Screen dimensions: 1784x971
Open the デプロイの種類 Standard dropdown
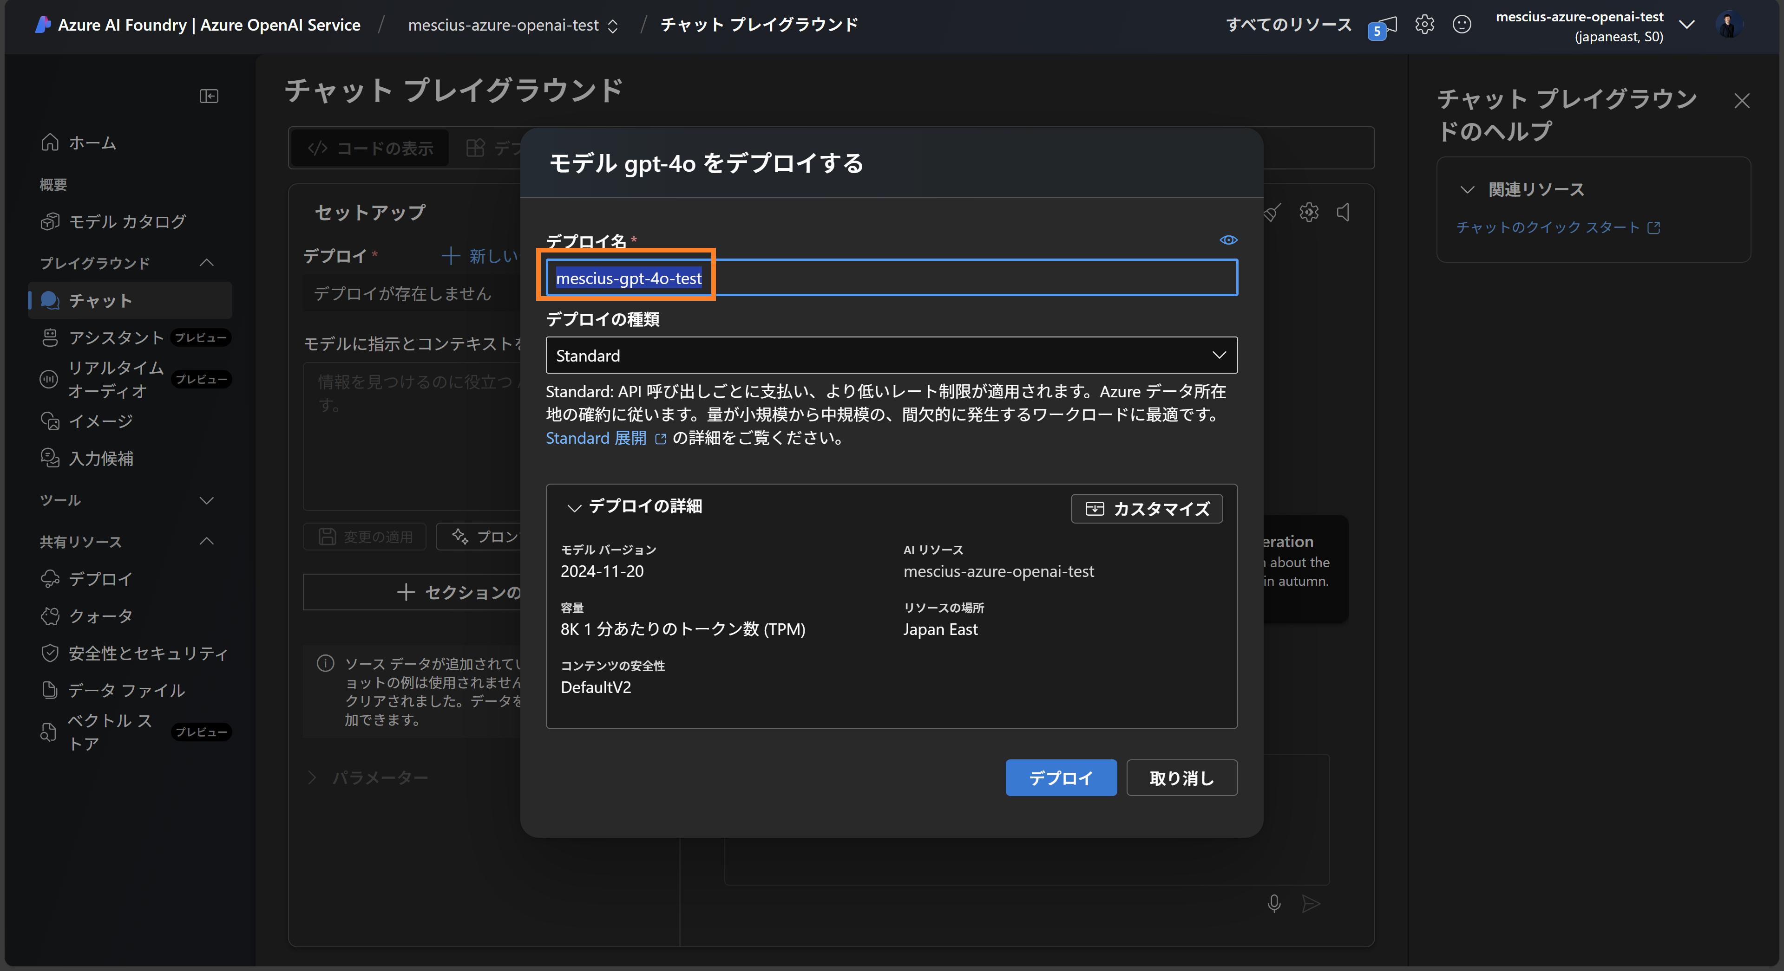[x=892, y=356]
